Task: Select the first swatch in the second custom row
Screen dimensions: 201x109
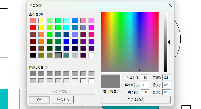Action: pos(33,81)
